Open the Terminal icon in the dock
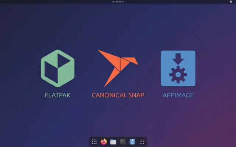The width and height of the screenshot is (236, 147). [123, 141]
